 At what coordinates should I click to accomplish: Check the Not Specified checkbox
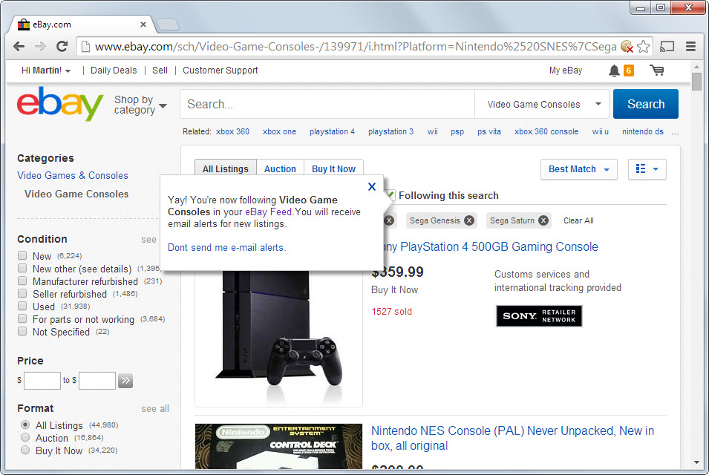22,331
